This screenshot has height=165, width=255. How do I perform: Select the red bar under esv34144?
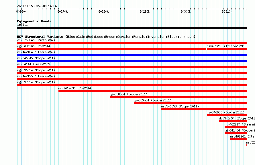[132, 67]
